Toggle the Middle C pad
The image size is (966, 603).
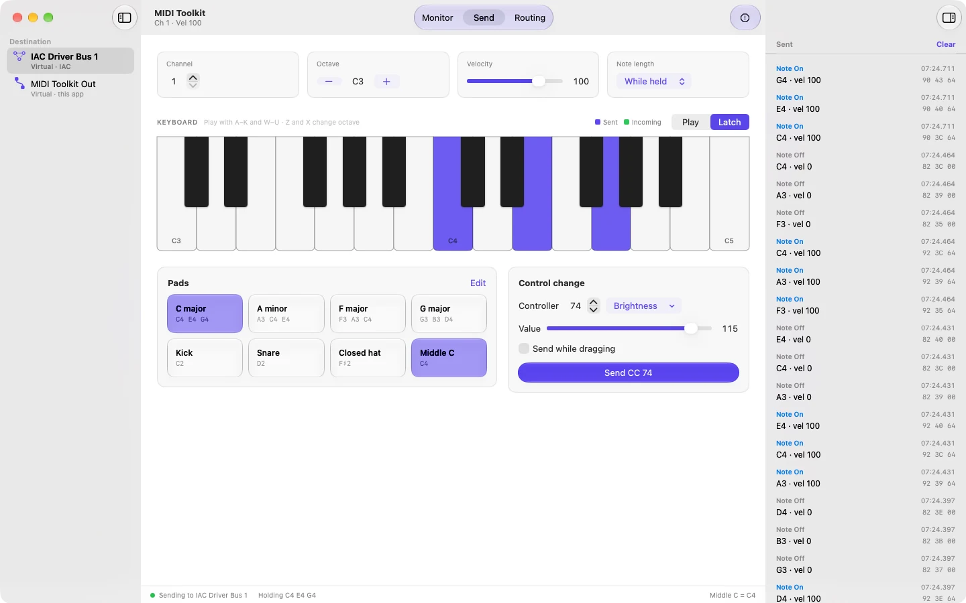tap(449, 358)
